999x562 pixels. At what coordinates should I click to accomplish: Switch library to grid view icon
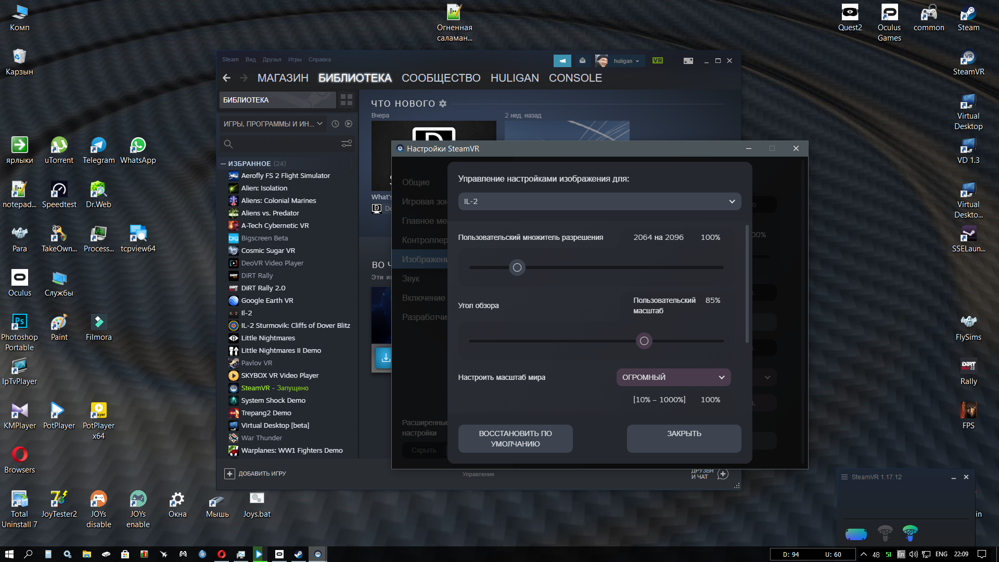pyautogui.click(x=347, y=99)
